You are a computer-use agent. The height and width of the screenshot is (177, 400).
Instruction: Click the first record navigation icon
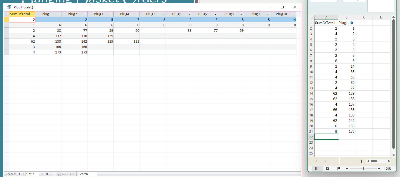pos(18,174)
